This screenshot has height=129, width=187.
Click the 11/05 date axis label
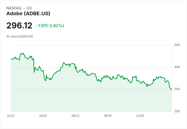tap(140, 116)
